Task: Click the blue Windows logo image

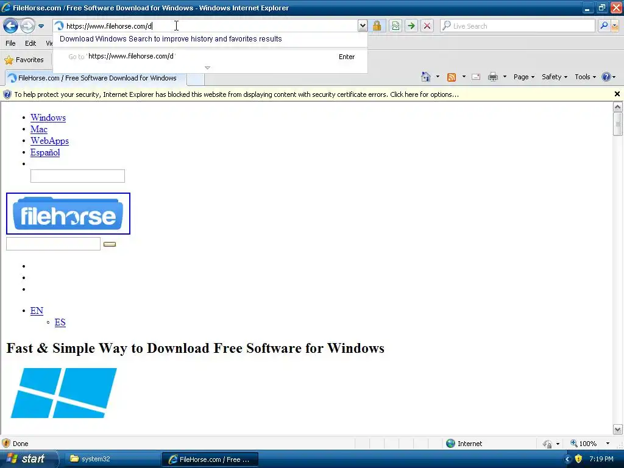Action: point(63,393)
